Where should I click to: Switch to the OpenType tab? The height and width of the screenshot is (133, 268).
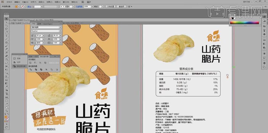tap(47, 24)
